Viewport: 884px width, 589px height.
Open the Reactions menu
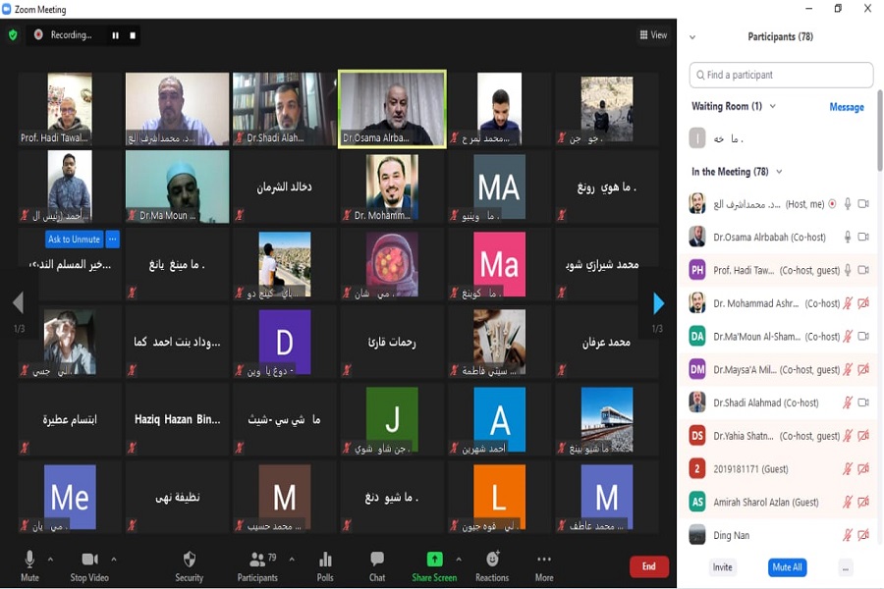[492, 565]
